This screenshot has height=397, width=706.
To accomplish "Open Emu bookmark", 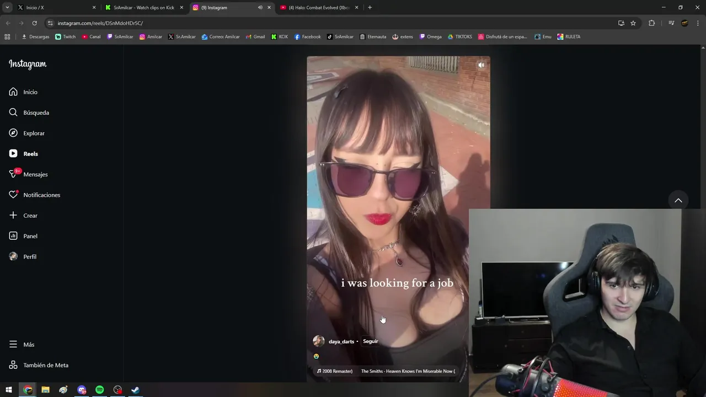I will click(543, 37).
